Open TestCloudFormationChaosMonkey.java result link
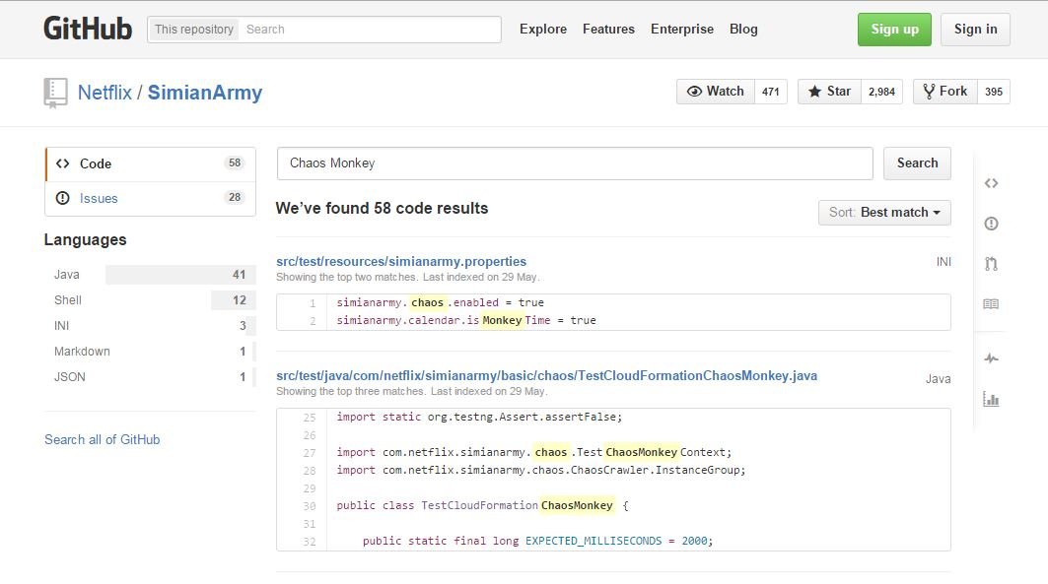 point(547,375)
